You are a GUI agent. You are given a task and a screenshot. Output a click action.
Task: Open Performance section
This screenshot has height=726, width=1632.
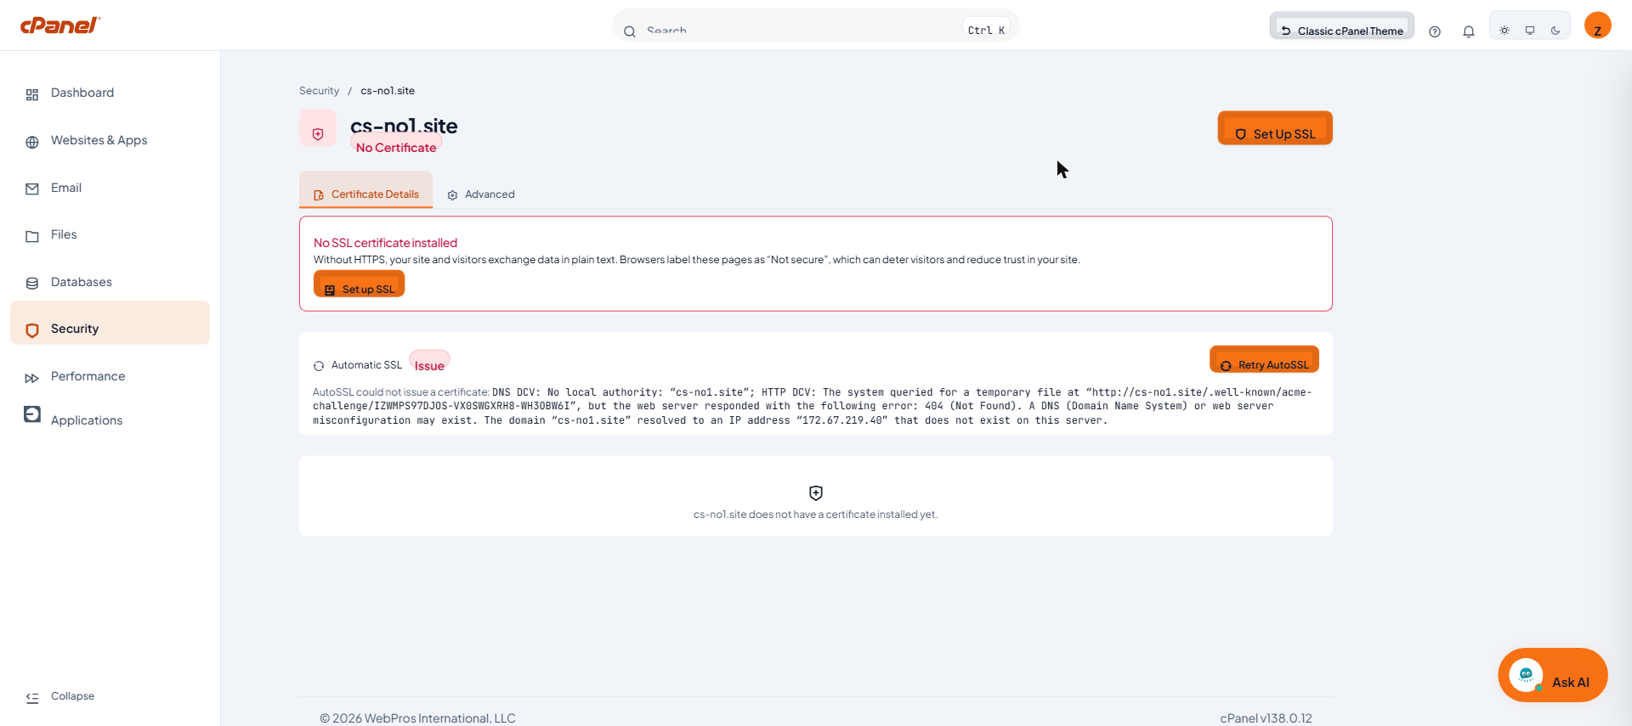(110, 377)
